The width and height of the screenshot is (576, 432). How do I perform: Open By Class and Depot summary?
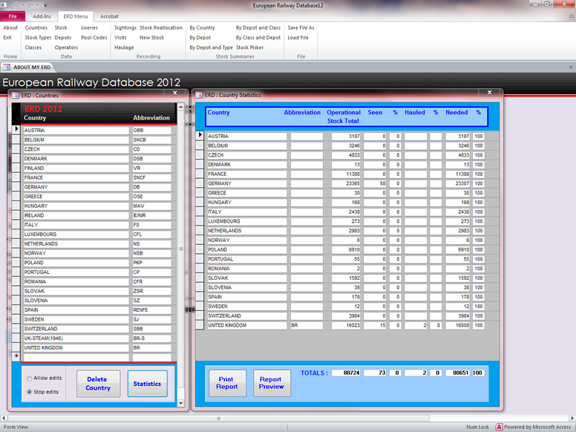(258, 37)
